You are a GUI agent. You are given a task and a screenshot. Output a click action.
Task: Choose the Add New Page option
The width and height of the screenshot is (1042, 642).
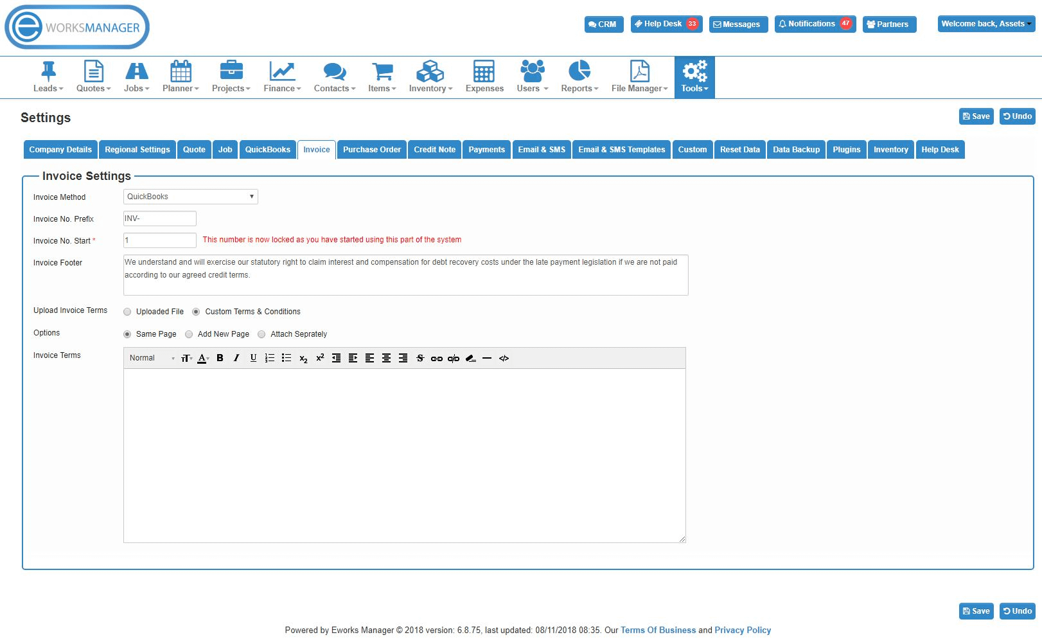(x=189, y=334)
